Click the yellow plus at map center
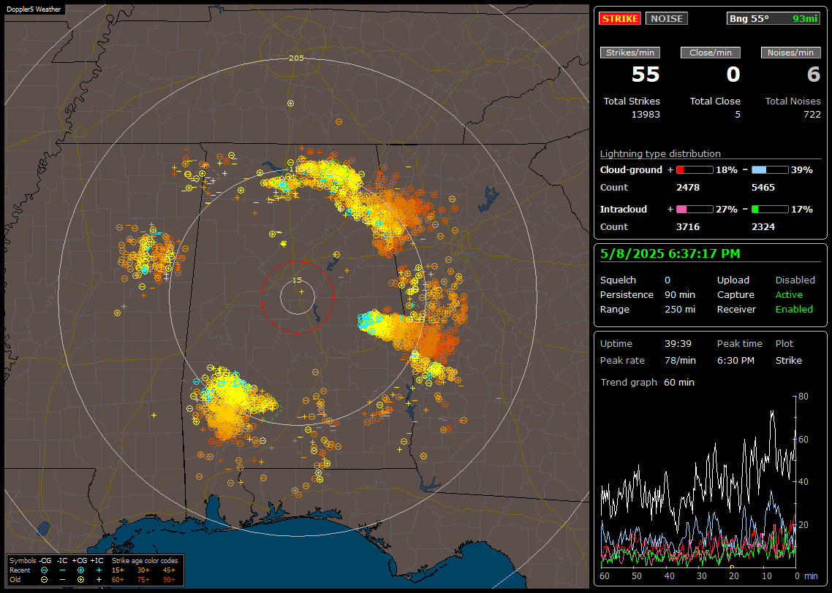The height and width of the screenshot is (593, 832). click(x=301, y=291)
